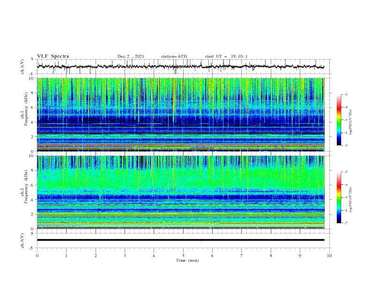Click time axis tick label "5" below ch.3

pos(183,256)
